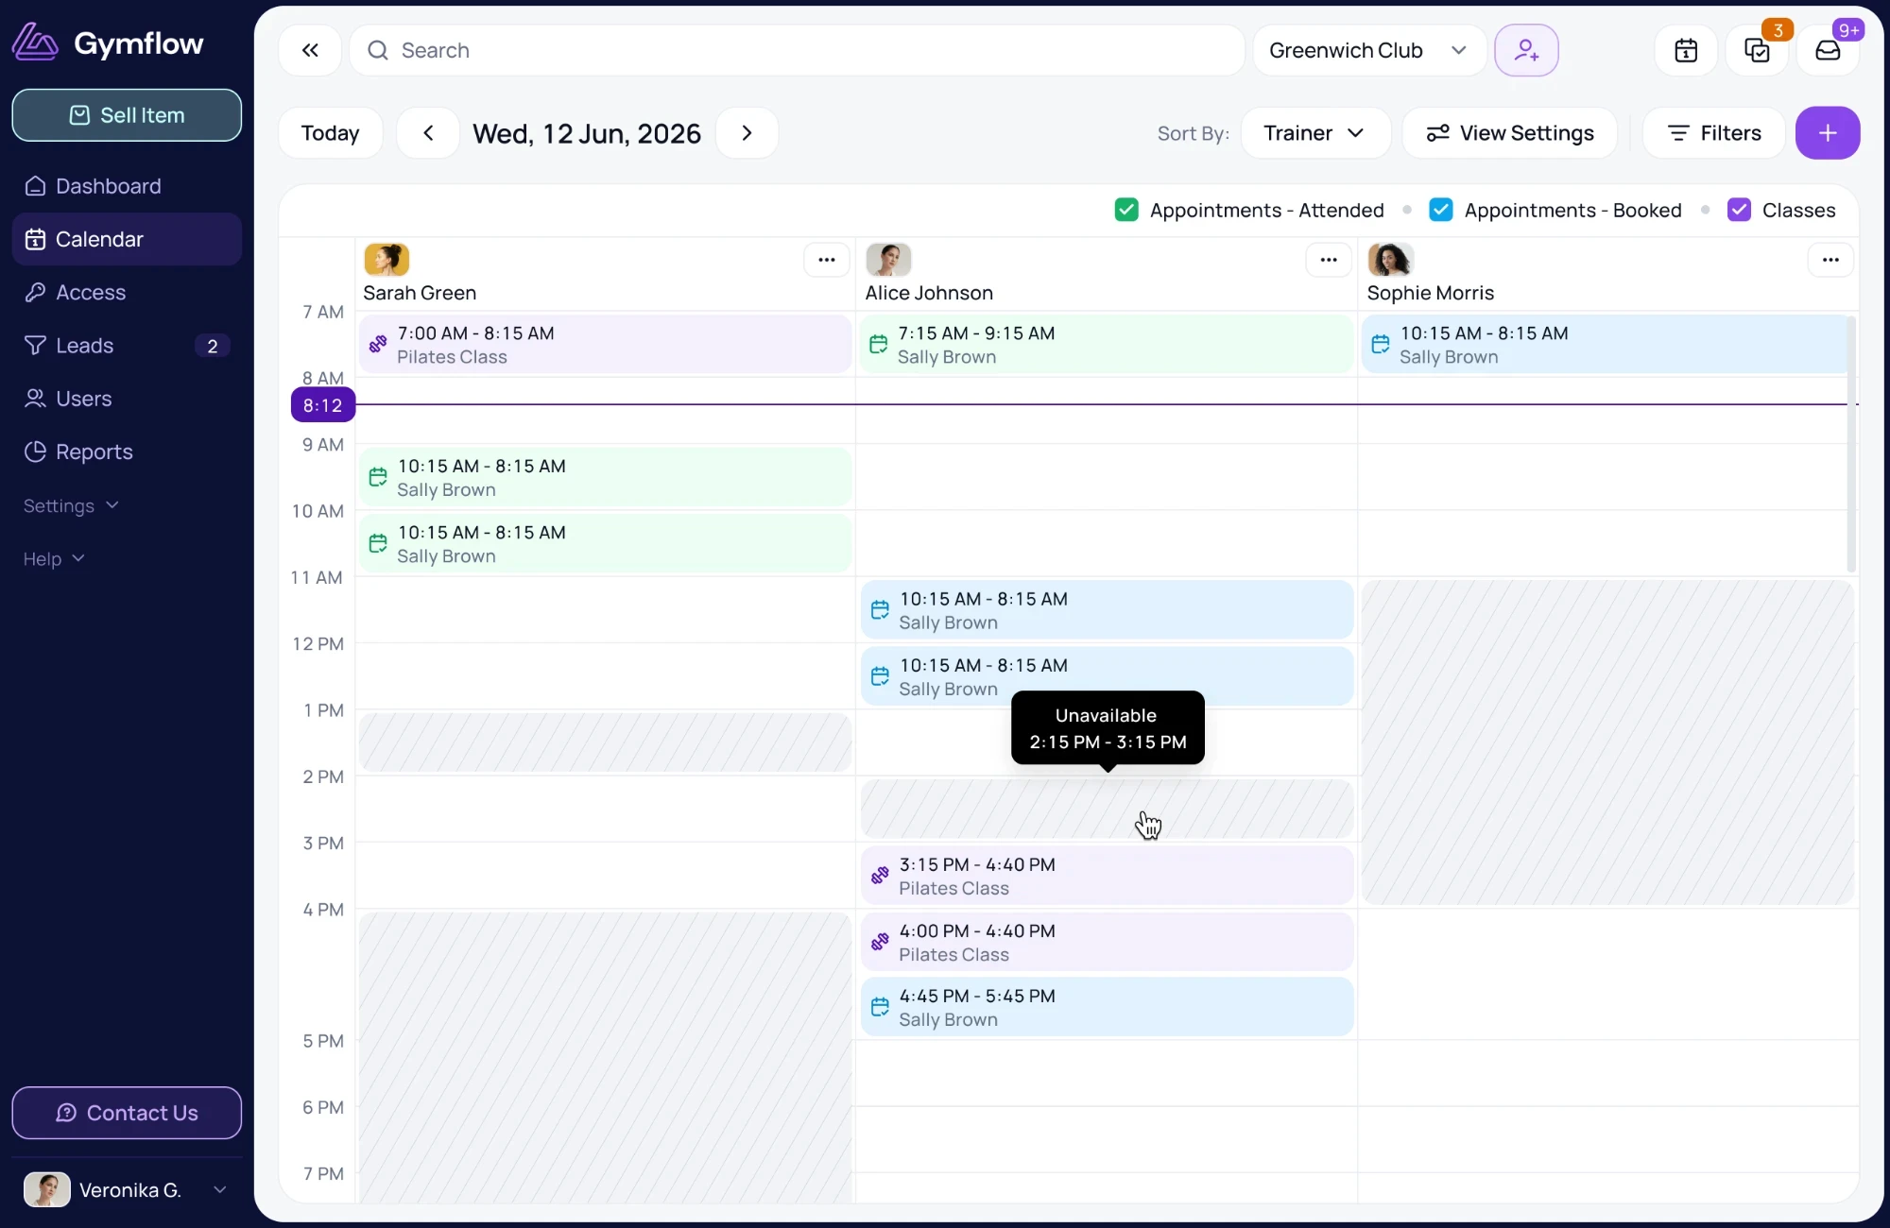Open the 3:15 PM - 4:40 PM Pilates Class
This screenshot has height=1228, width=1890.
[1107, 876]
